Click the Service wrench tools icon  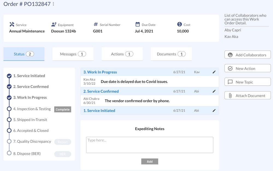coord(12,24)
